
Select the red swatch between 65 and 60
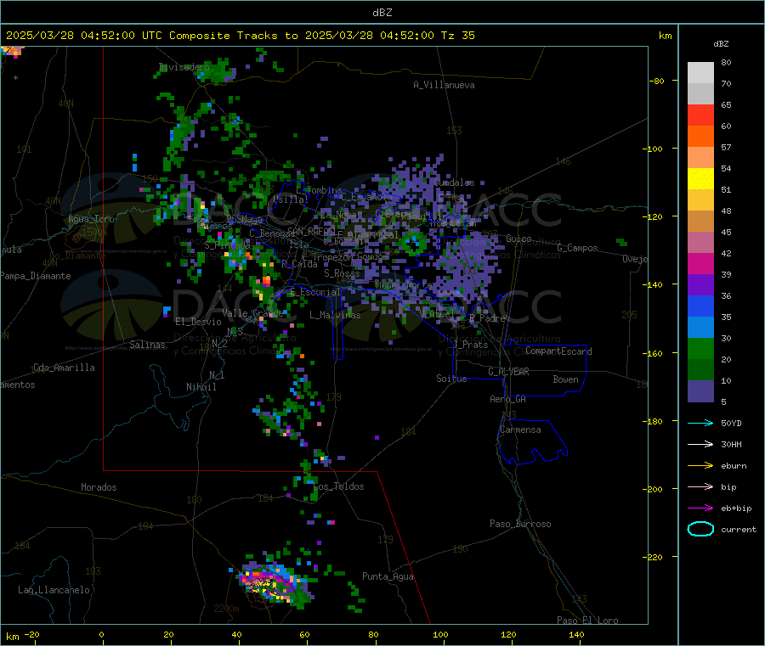[x=700, y=115]
